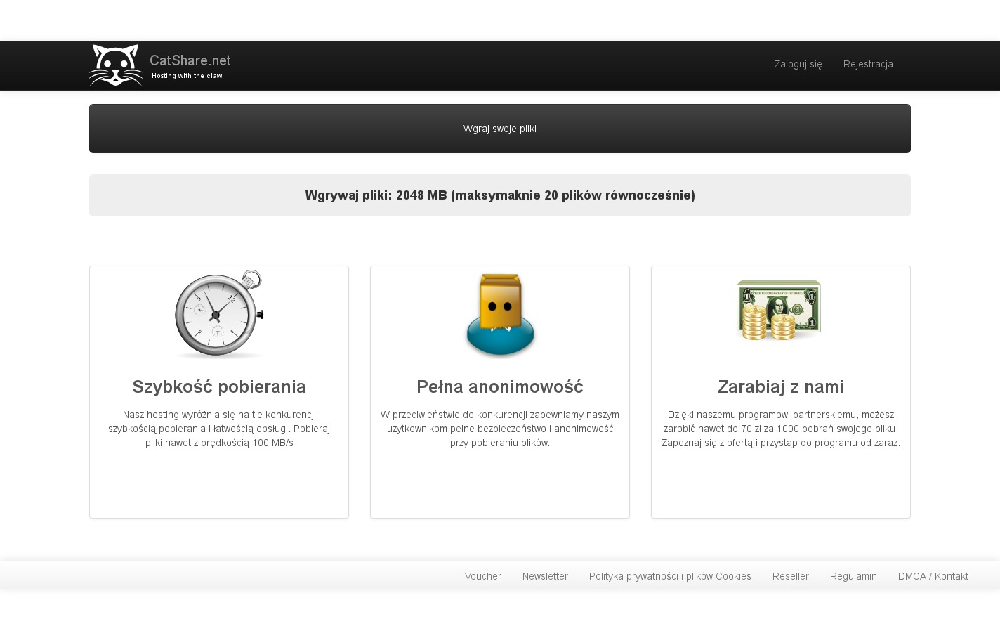Open the CatShare.net site title
The height and width of the screenshot is (626, 1000).
coord(190,60)
